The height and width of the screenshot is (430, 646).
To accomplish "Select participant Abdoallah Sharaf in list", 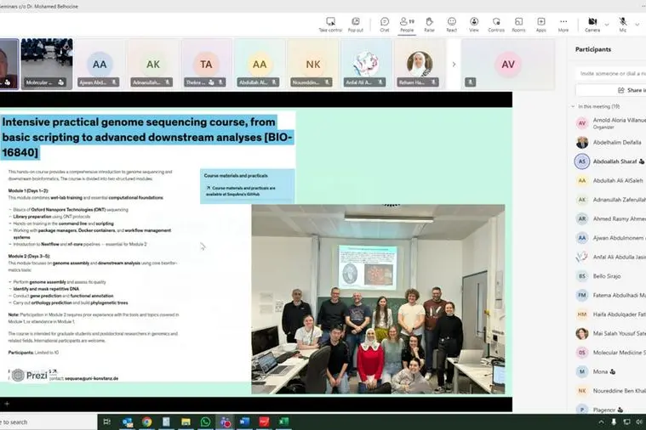I will (613, 161).
